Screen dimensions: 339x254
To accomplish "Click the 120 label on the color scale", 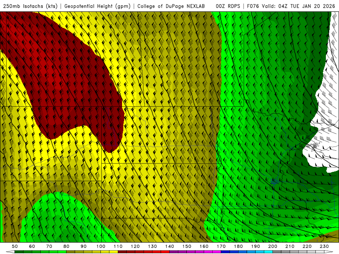I will click(135, 246).
